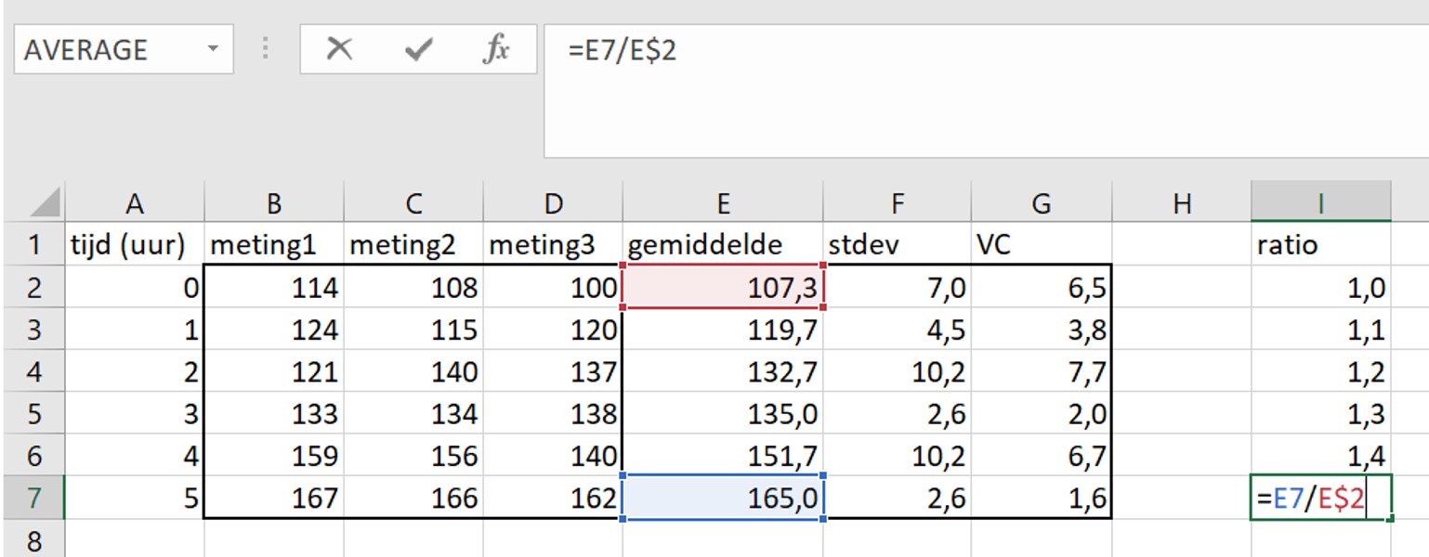Select row 7 header
This screenshot has height=557, width=1429.
coord(33,499)
